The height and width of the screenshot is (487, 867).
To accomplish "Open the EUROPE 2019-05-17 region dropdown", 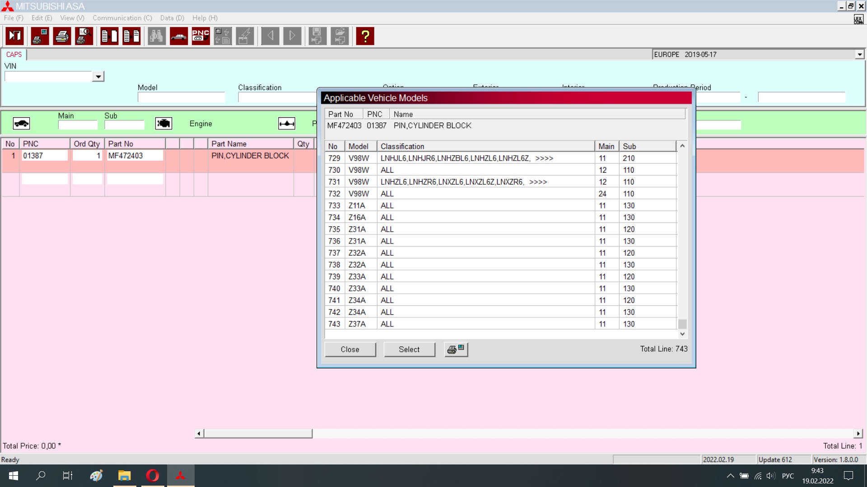I will (859, 55).
